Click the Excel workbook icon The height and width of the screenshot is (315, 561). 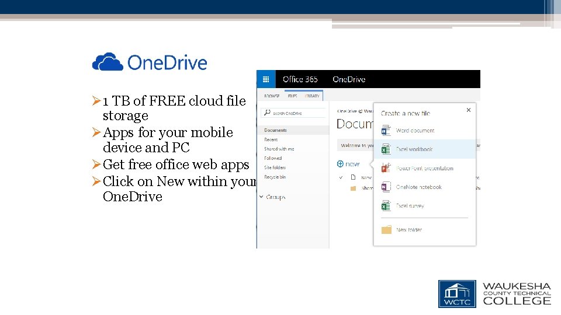coord(386,149)
